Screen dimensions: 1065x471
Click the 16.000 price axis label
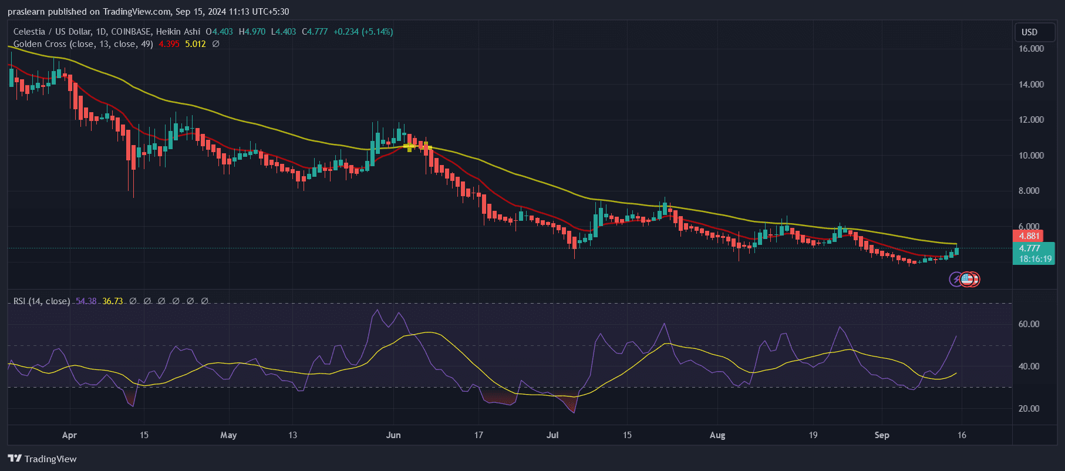(1032, 49)
